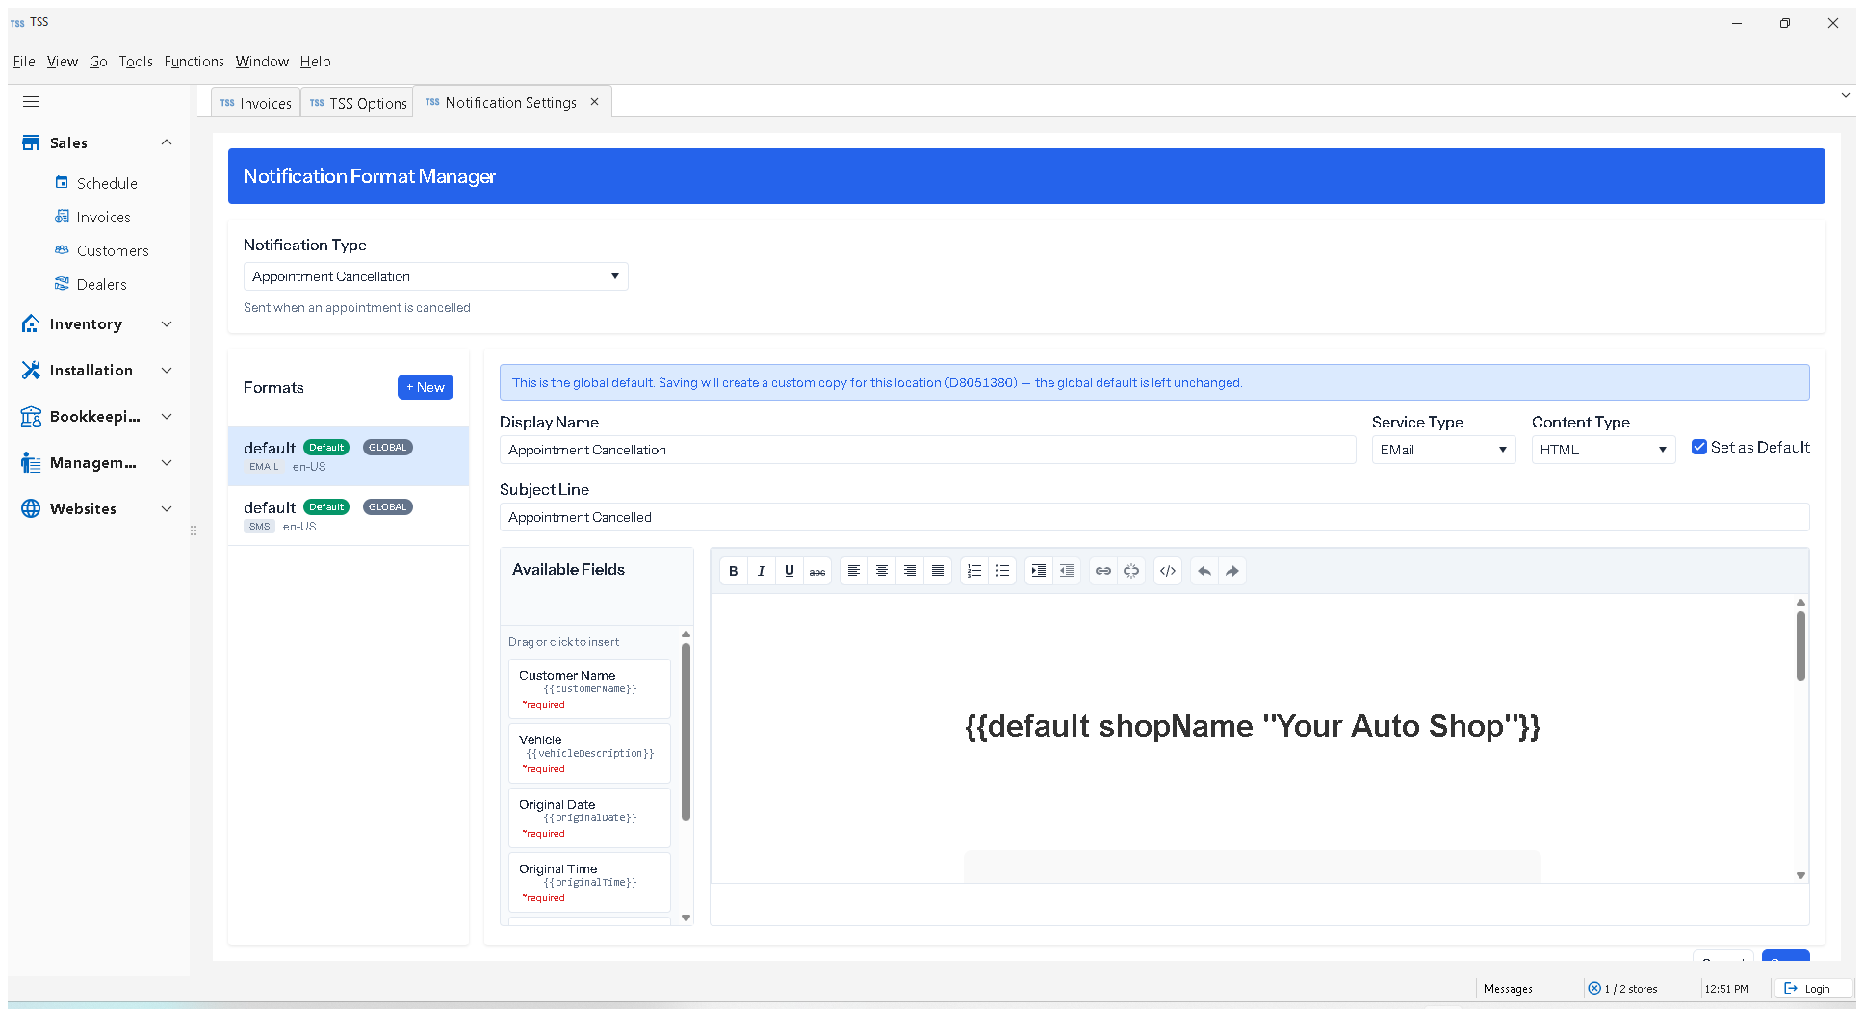The image size is (1864, 1009).
Task: Undo last edit in editor toolbar
Action: (x=1204, y=571)
